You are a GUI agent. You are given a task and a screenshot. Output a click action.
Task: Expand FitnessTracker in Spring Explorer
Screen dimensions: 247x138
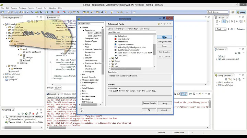(217, 82)
